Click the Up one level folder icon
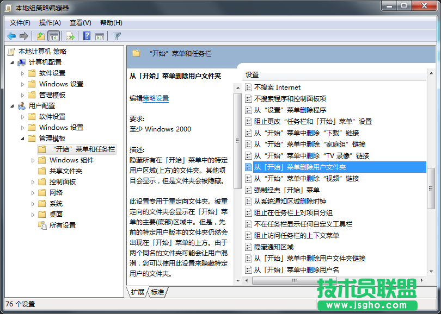 (x=41, y=35)
